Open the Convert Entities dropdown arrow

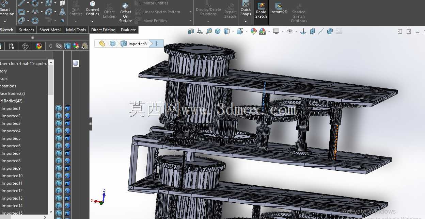[x=93, y=22]
